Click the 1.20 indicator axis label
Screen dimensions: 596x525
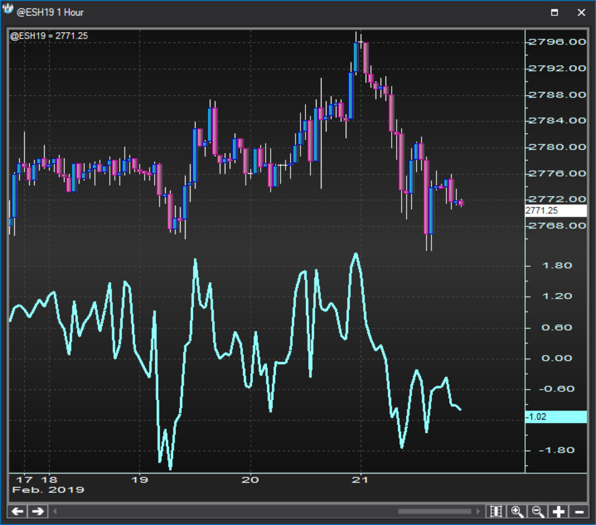coord(557,296)
